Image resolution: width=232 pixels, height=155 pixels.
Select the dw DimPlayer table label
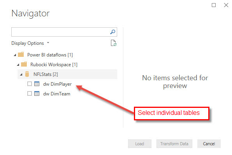57,84
